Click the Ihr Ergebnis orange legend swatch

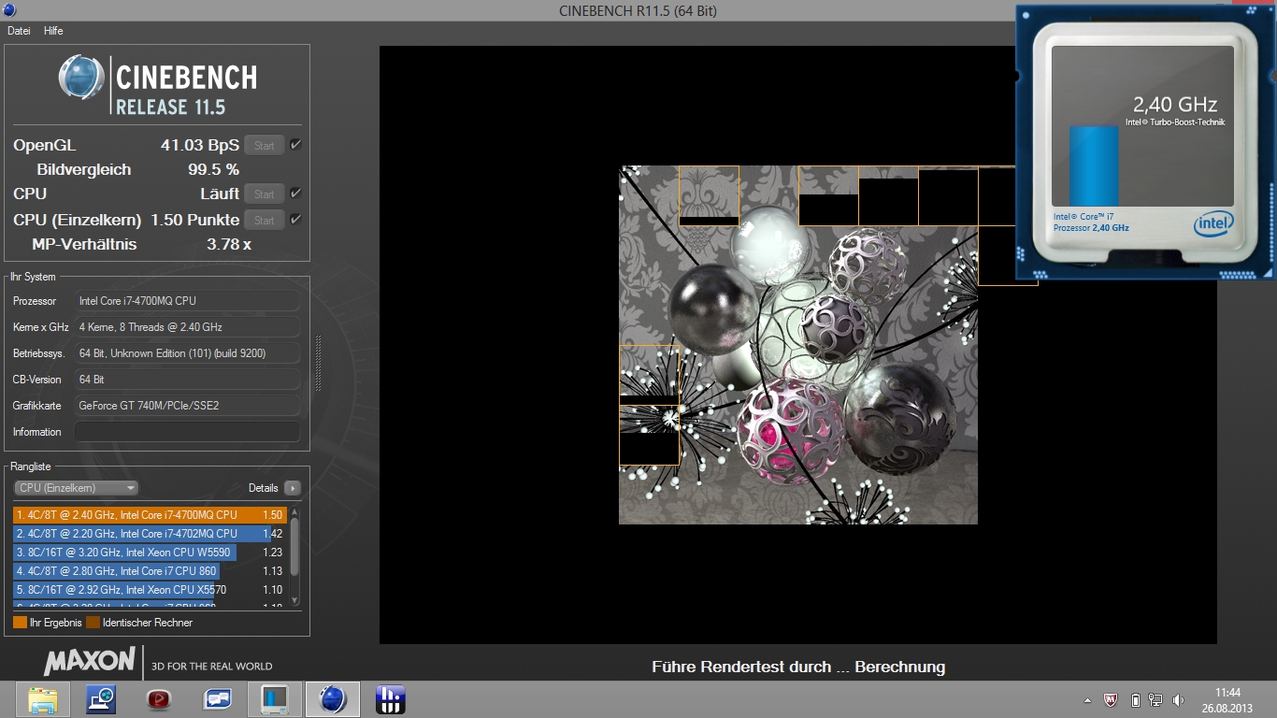coord(20,623)
